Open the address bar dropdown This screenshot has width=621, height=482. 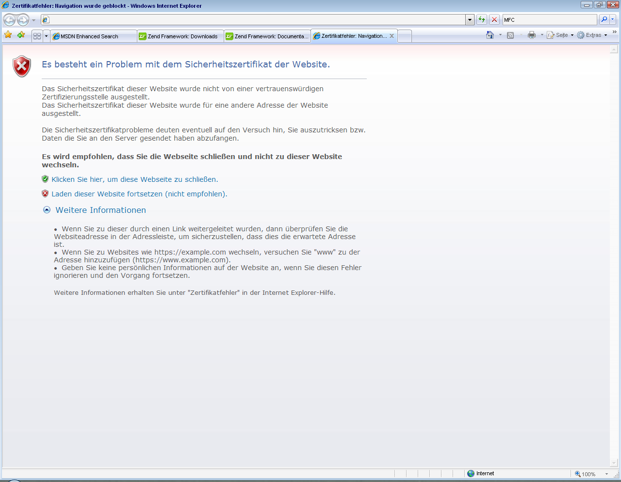[x=470, y=20]
